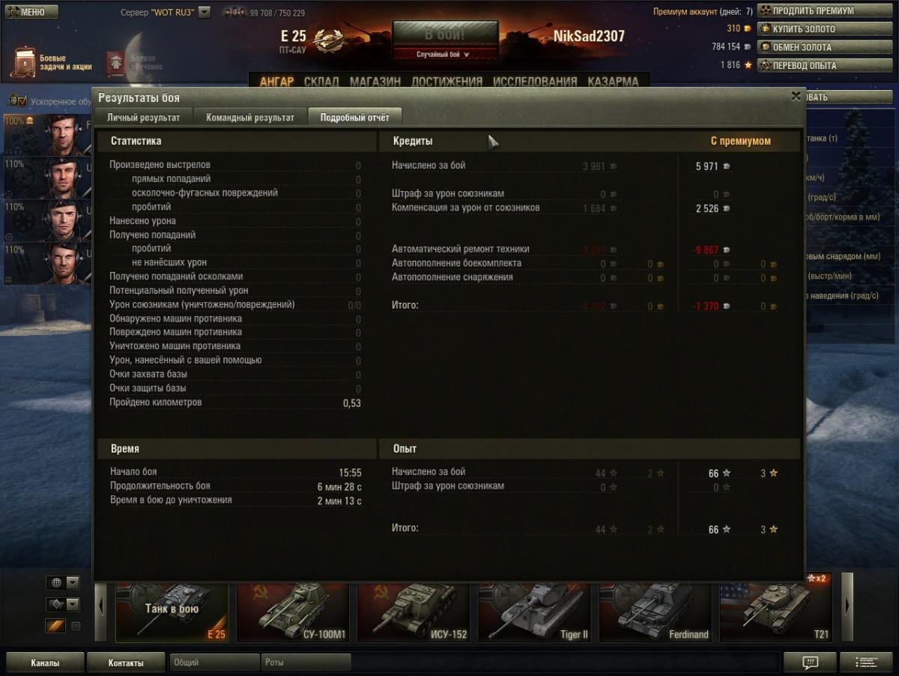Close the Результаты боя window
This screenshot has width=899, height=676.
coord(796,96)
